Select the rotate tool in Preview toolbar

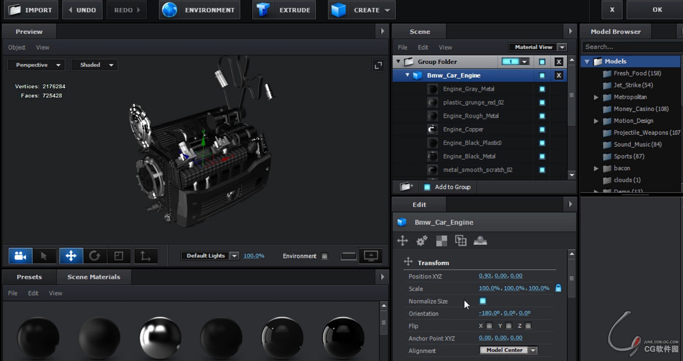click(x=95, y=256)
